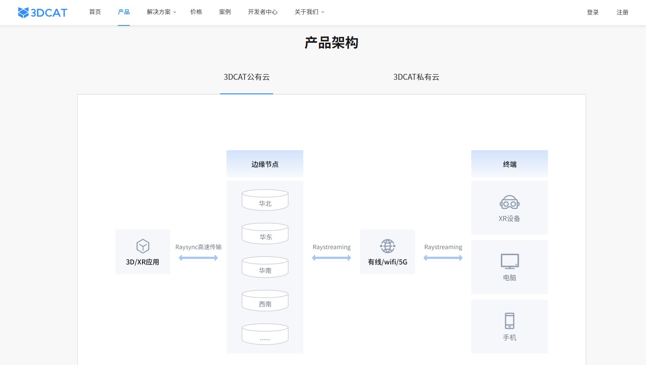
Task: Click the 电脑 monitor icon
Action: [509, 261]
